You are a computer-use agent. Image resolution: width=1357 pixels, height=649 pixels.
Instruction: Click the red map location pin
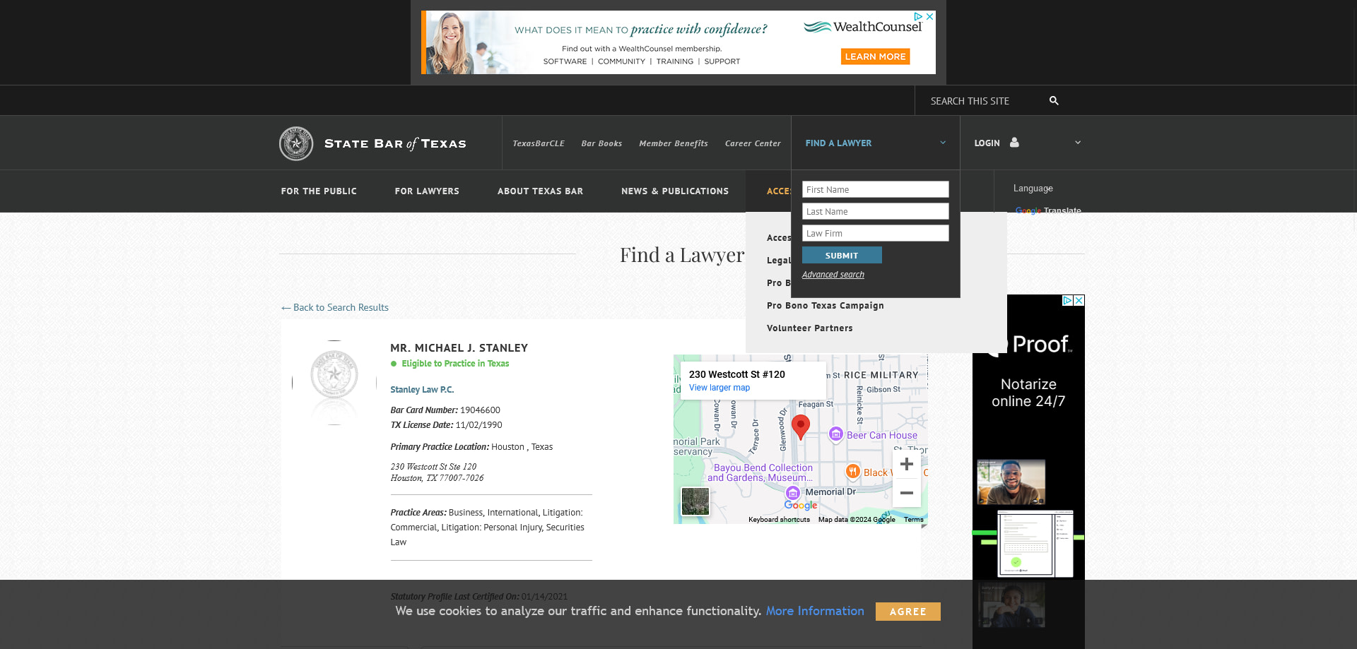point(800,427)
